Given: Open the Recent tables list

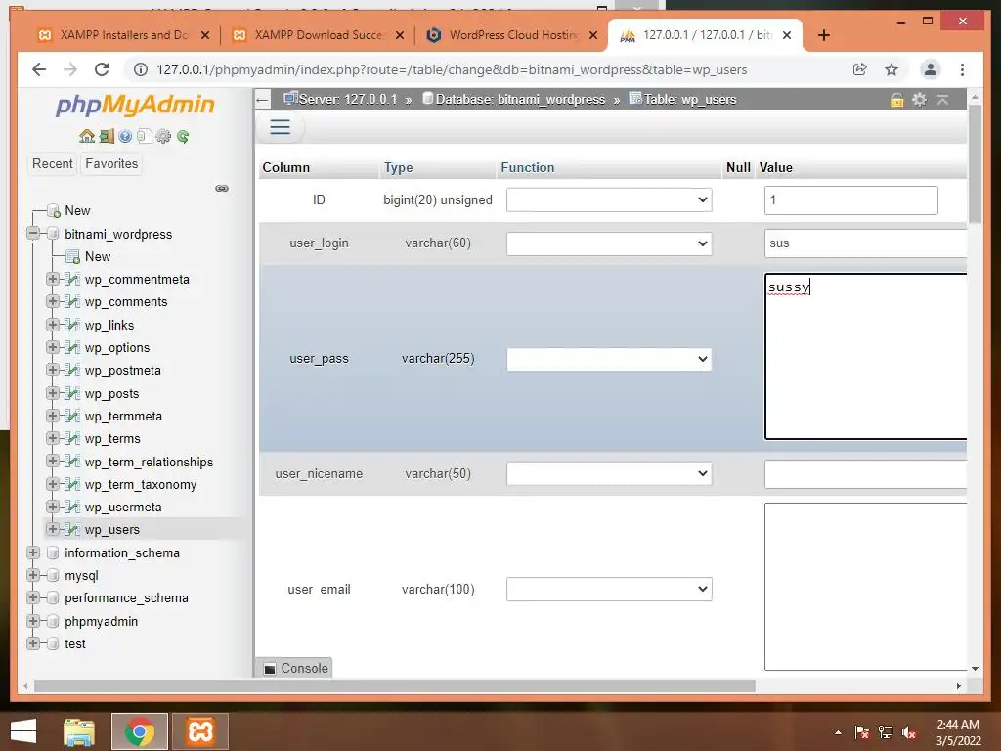Looking at the screenshot, I should point(53,164).
